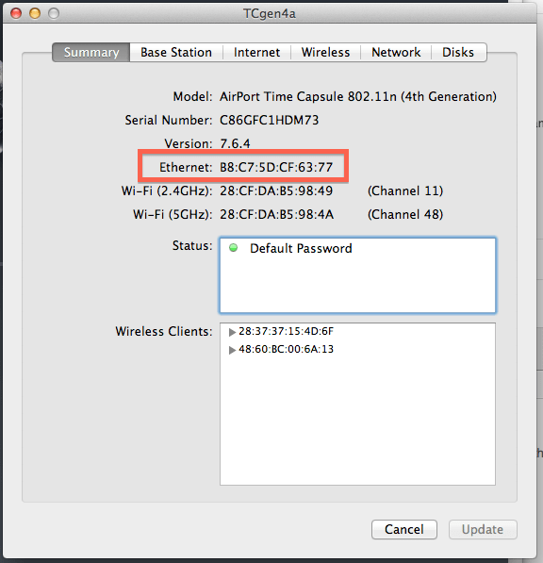Switch to the Summary tab
Screen dimensions: 543x563
(x=91, y=53)
